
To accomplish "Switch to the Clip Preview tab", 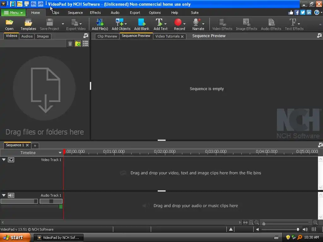I will pyautogui.click(x=107, y=36).
